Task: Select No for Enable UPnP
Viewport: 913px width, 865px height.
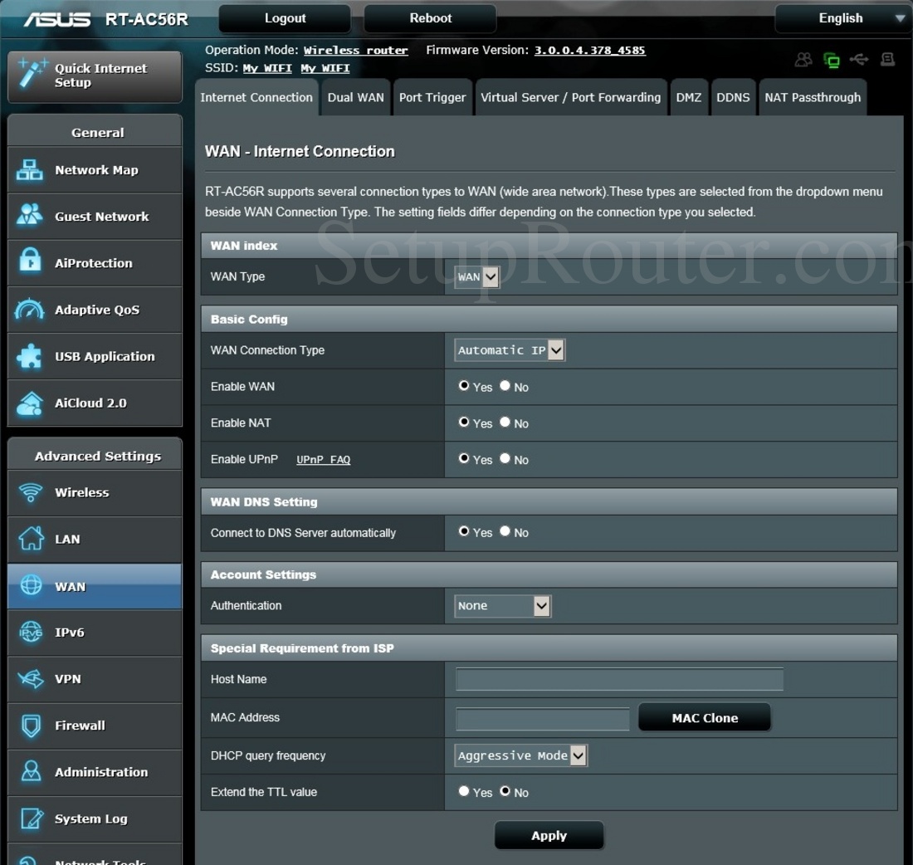Action: pos(505,458)
